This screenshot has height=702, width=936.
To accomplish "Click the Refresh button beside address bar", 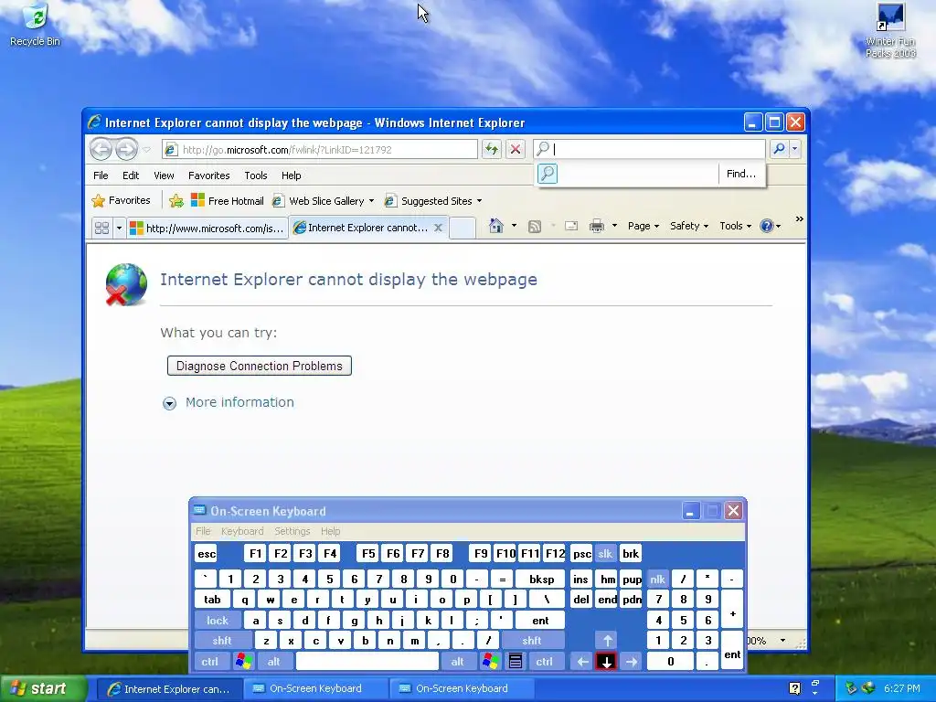I will point(491,149).
